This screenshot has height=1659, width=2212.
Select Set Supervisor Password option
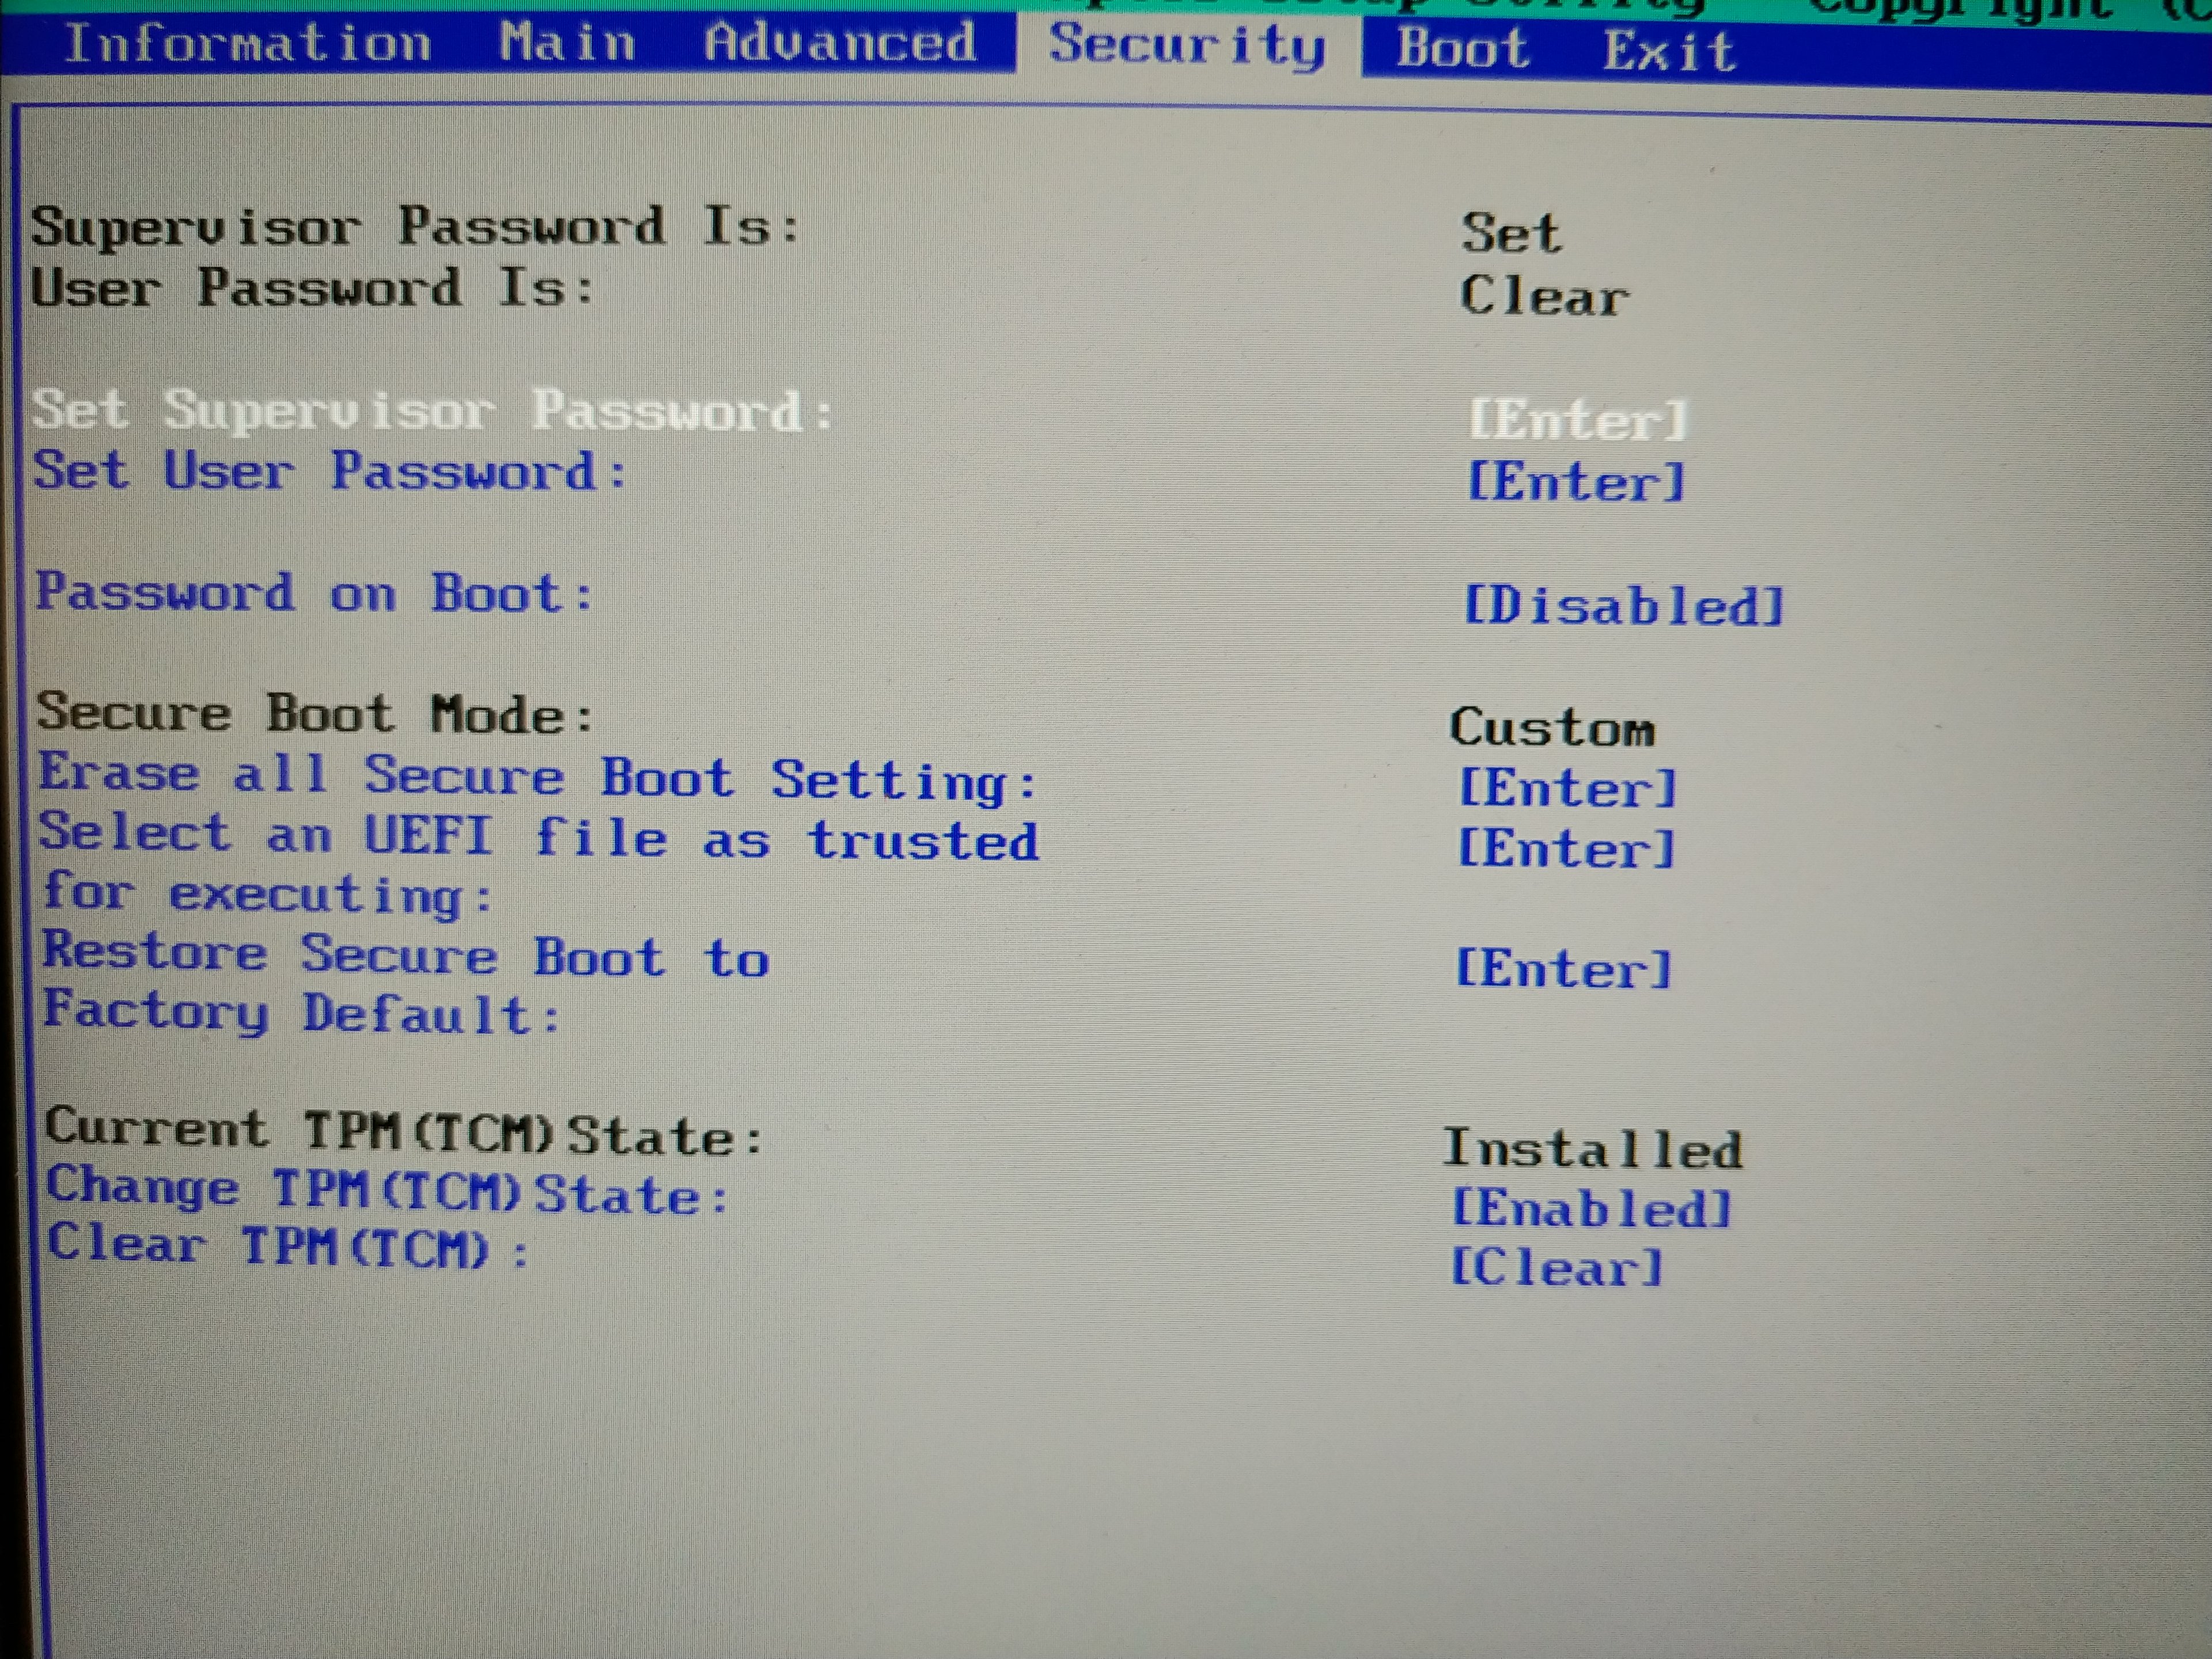(x=432, y=411)
